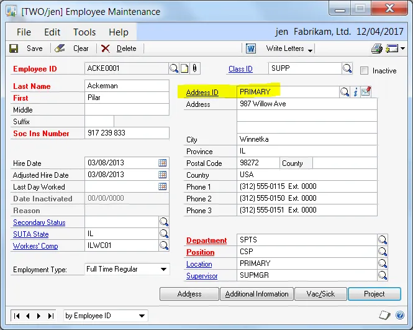Click the Additional Information button
The width and height of the screenshot is (413, 330).
pos(256,294)
